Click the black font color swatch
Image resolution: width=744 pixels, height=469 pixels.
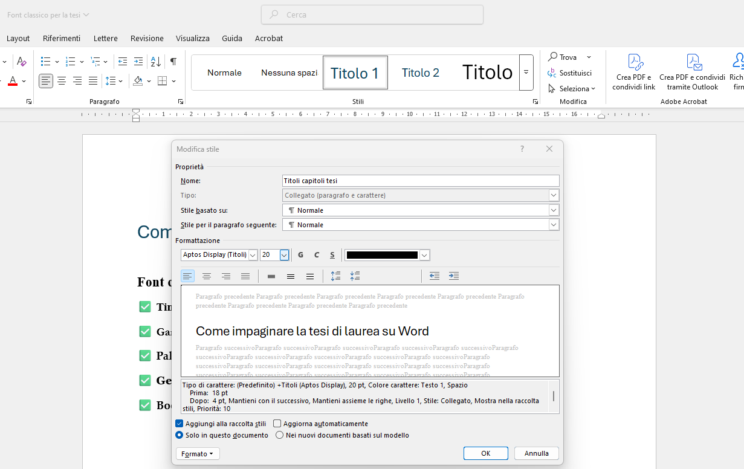pyautogui.click(x=382, y=255)
